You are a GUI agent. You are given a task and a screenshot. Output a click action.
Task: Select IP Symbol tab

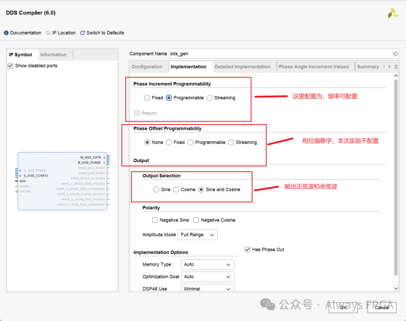pyautogui.click(x=20, y=55)
